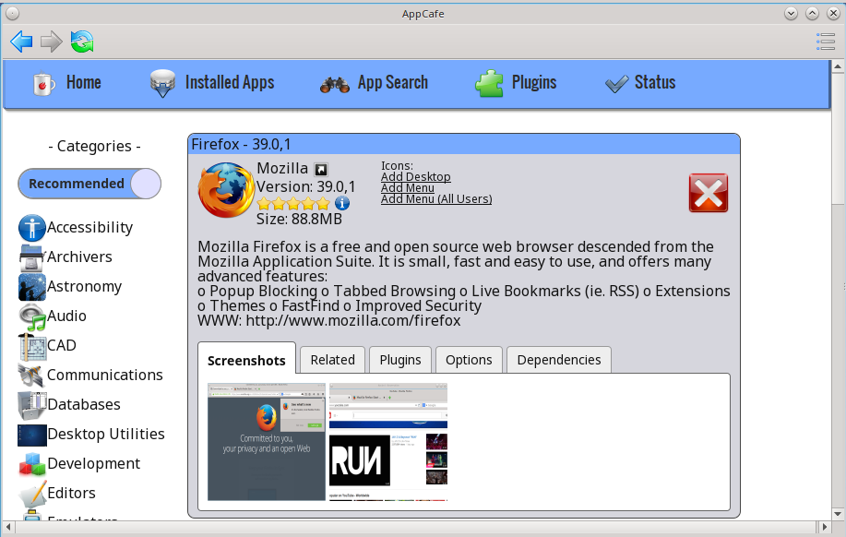
Task: Uninstall Firefox with the red X button
Action: click(x=709, y=193)
